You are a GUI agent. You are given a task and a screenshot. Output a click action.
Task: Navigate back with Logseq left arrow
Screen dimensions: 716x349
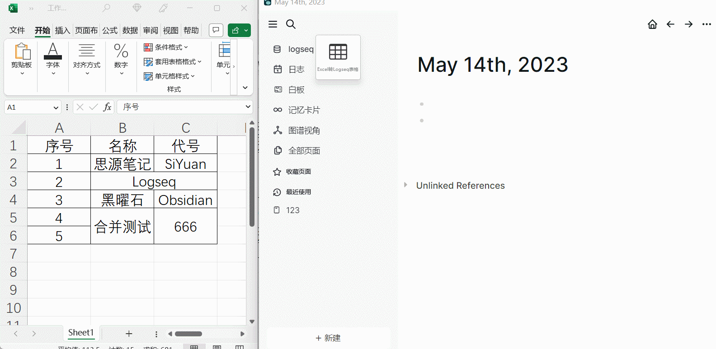coord(670,24)
